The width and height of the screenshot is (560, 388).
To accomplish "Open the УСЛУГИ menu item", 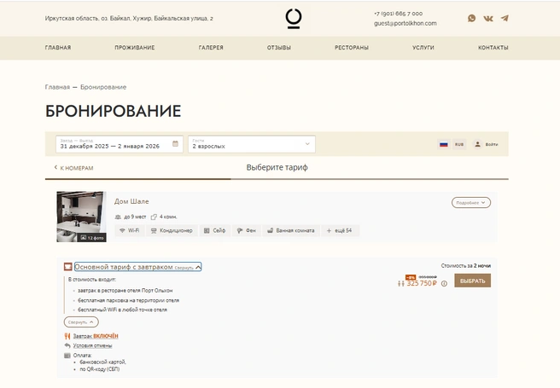I will click(x=423, y=48).
